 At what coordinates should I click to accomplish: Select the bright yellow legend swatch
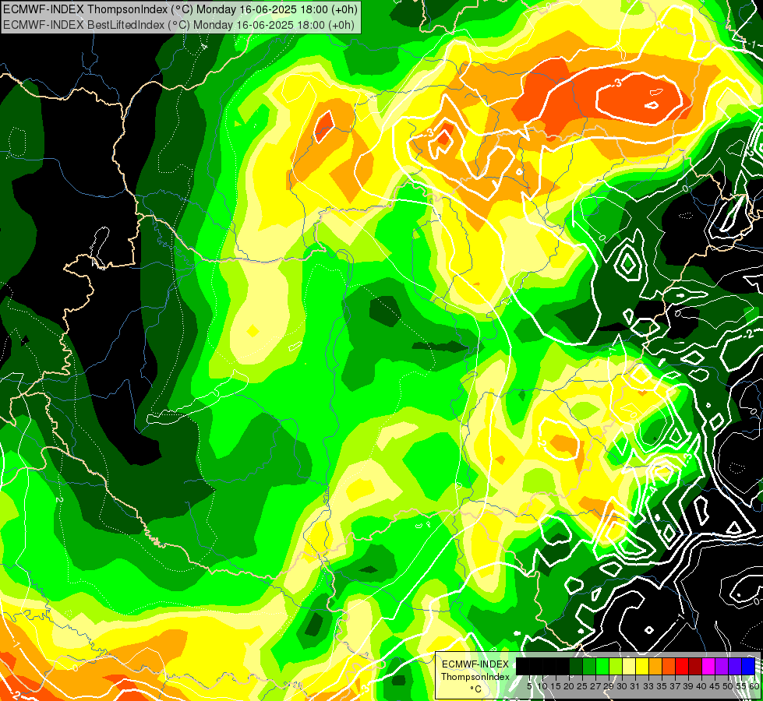click(642, 666)
